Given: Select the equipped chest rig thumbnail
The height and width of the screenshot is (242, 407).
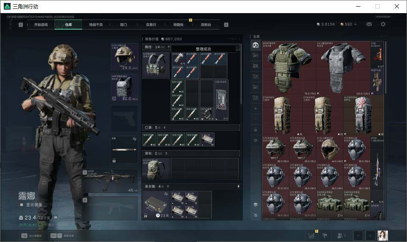Looking at the screenshot, I should [x=156, y=65].
